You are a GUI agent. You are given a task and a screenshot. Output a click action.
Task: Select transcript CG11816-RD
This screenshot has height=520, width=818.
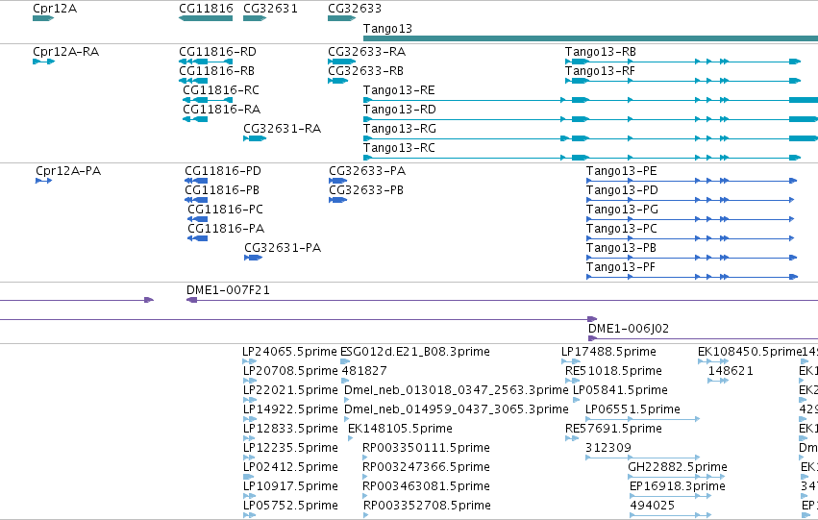217,52
